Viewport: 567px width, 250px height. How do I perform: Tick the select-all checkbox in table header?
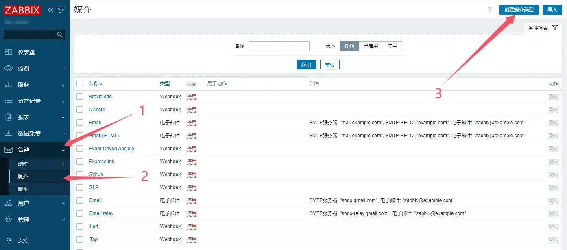click(80, 83)
